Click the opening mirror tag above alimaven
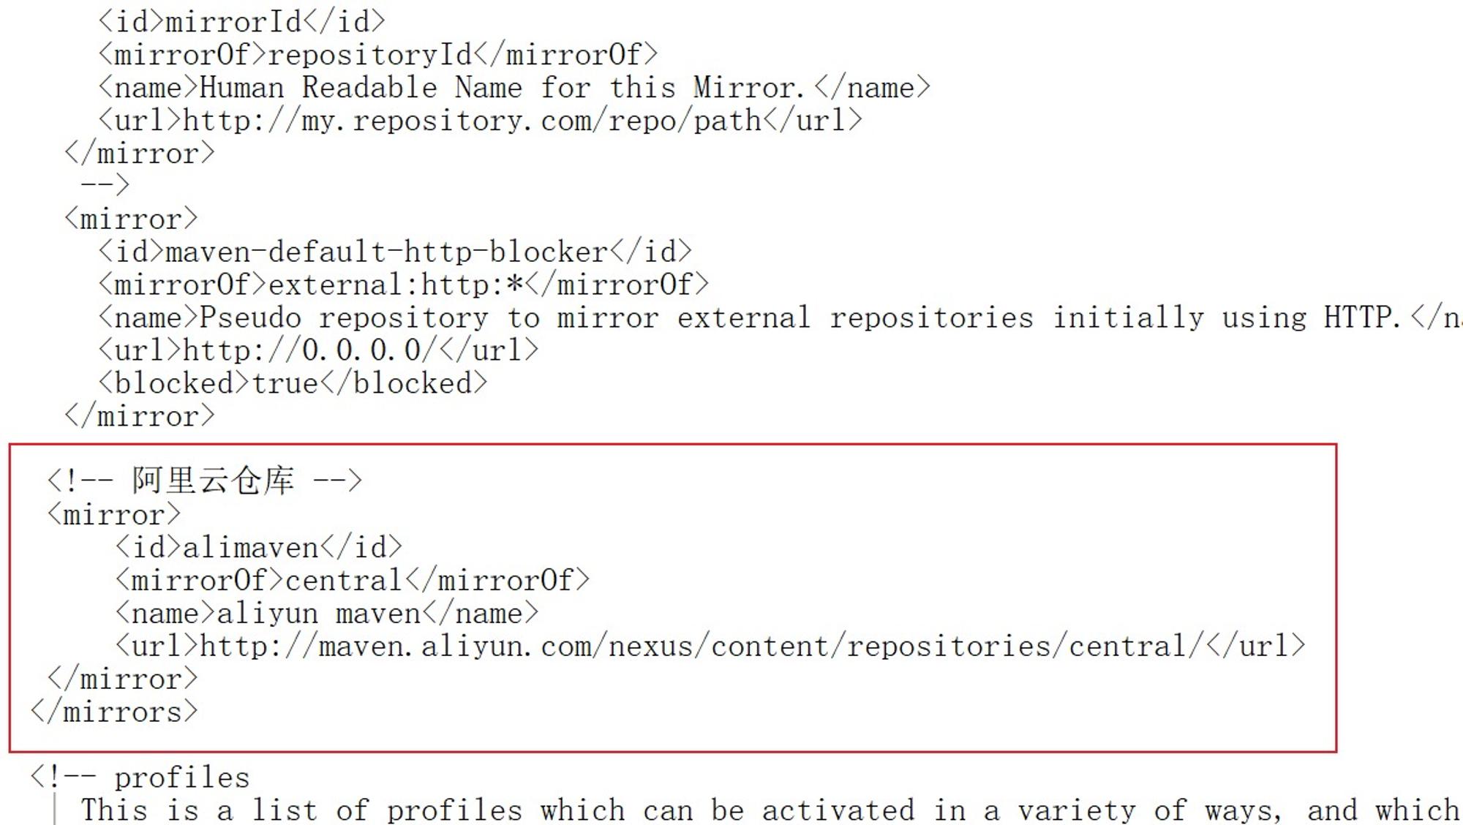The image size is (1463, 825). (x=113, y=515)
